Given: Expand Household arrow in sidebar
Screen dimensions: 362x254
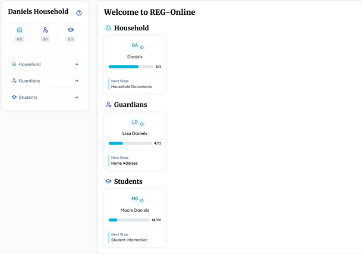Looking at the screenshot, I should (77, 64).
